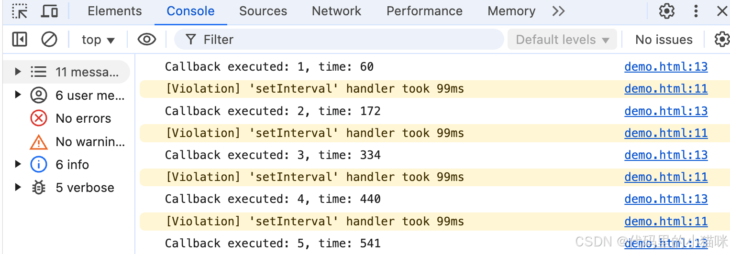
Task: Expand the 6 user messages group
Action: [18, 95]
